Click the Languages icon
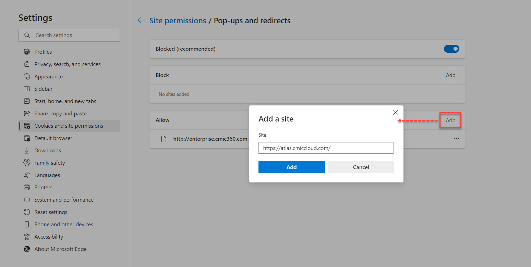The image size is (531, 267). tap(27, 175)
